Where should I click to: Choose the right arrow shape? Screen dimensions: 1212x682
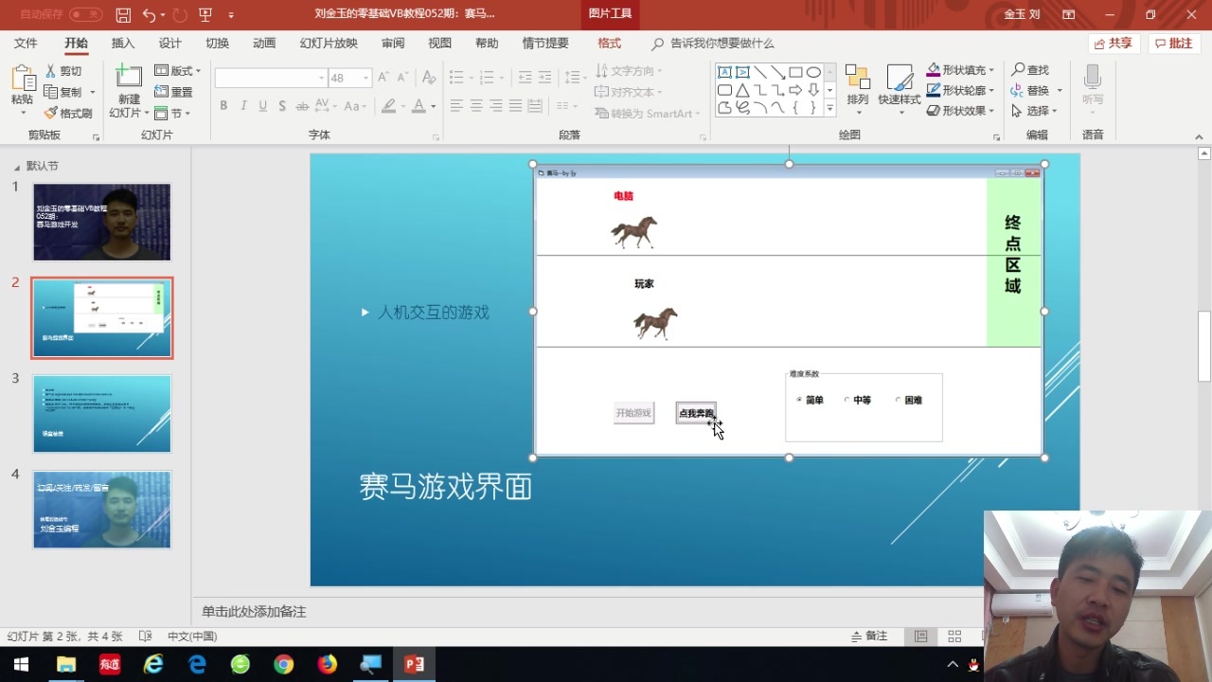[x=795, y=90]
